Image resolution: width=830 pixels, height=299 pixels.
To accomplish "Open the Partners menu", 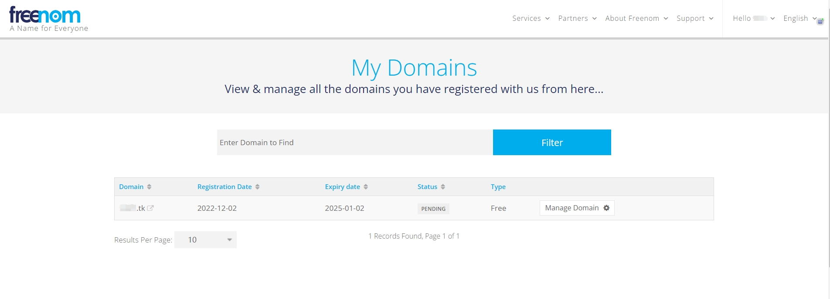I will (x=577, y=18).
